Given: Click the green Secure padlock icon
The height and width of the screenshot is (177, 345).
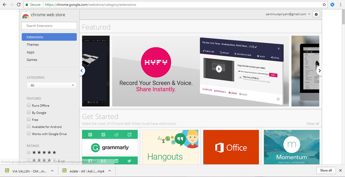Looking at the screenshot, I should coord(27,5).
